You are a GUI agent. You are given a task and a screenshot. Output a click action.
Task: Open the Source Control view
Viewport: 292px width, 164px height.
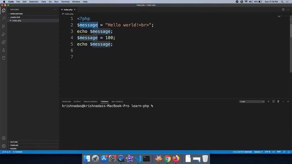point(4,26)
